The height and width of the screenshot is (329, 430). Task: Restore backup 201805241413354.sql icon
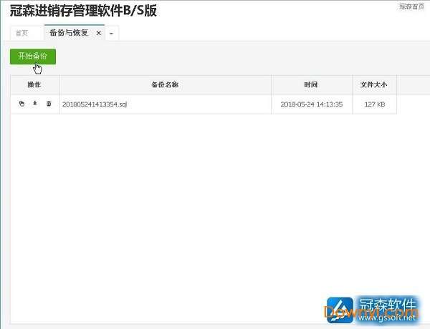(x=22, y=104)
